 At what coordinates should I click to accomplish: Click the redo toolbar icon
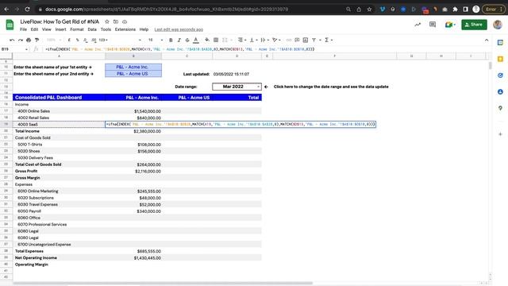pos(21,40)
